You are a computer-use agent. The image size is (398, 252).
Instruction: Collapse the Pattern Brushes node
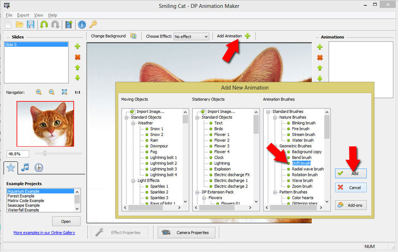pos(275,192)
